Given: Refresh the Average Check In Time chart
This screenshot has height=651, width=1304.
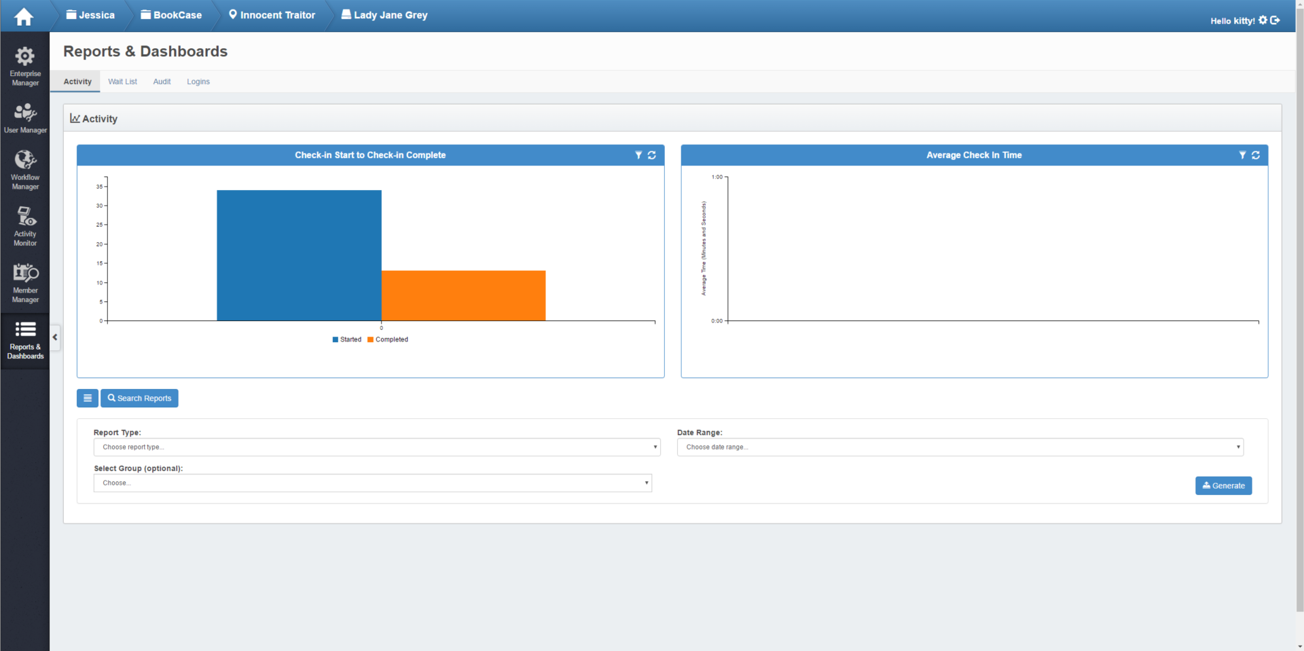Looking at the screenshot, I should (x=1256, y=155).
